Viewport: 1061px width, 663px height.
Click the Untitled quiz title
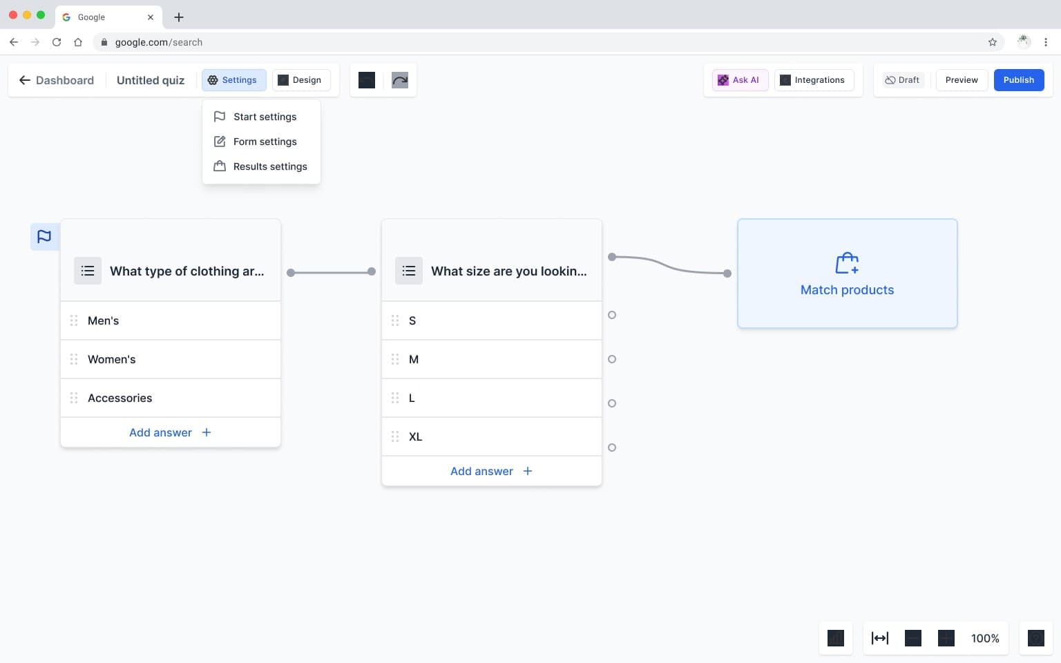[x=151, y=80]
